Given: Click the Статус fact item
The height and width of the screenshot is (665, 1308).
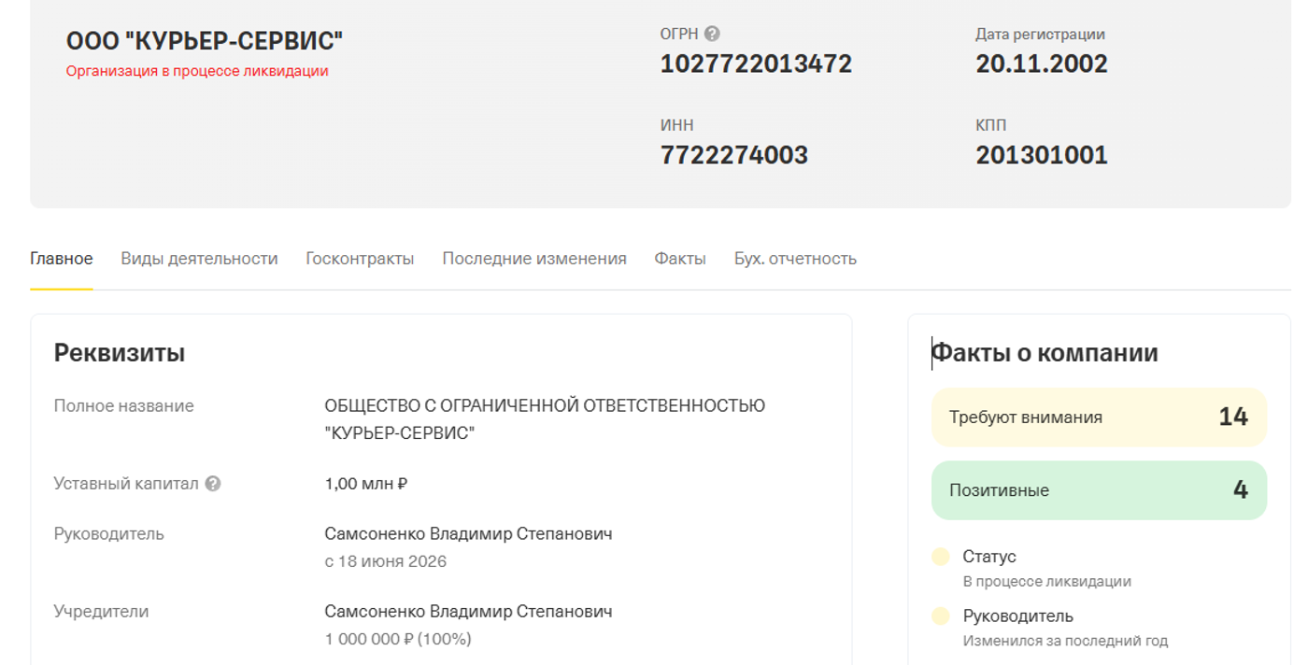Looking at the screenshot, I should click(1031, 568).
